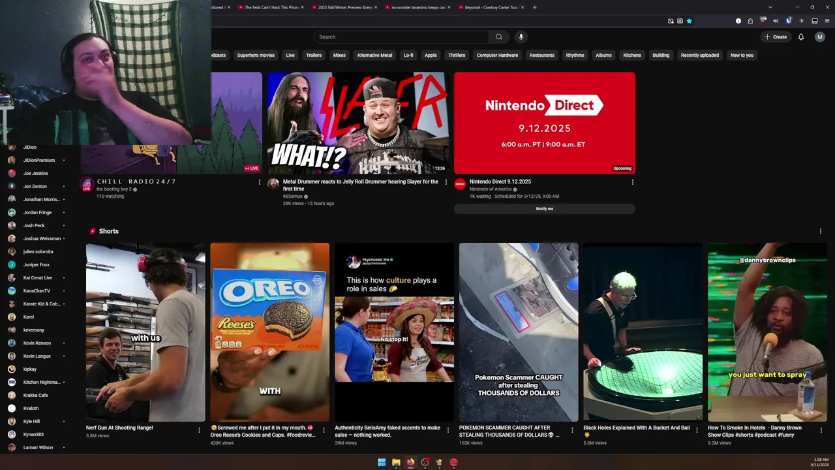Screen dimensions: 835x470
Task: Open options for Authenticity Sells short
Action: click(x=448, y=430)
